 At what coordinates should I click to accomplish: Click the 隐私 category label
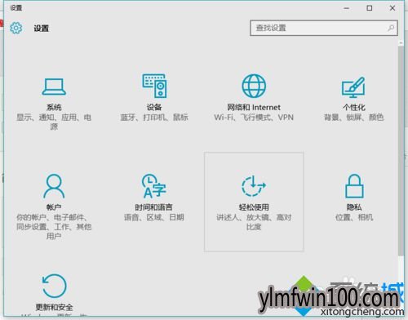tap(354, 207)
